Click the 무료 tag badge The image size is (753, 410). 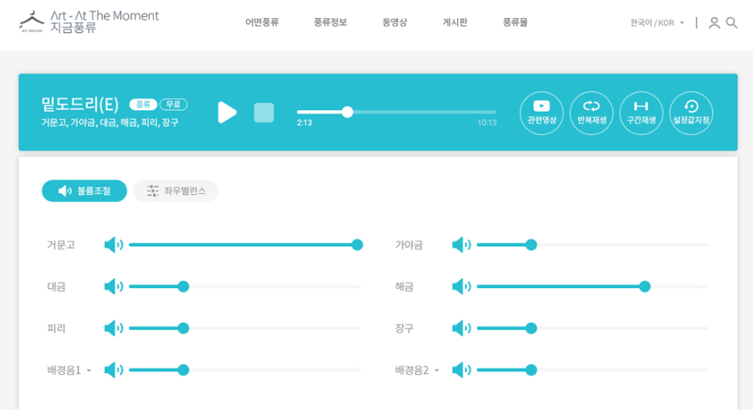pos(173,105)
